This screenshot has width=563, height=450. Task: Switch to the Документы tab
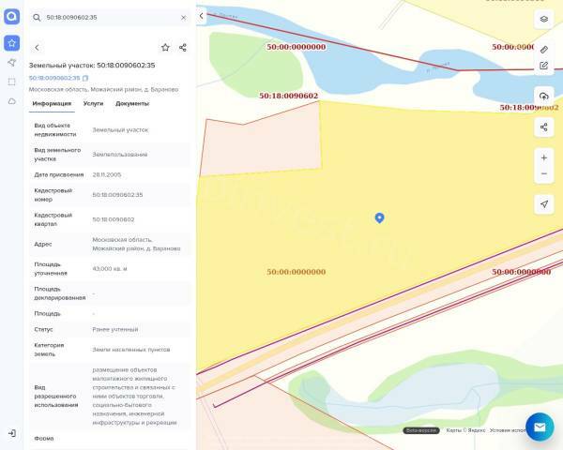pyautogui.click(x=132, y=103)
